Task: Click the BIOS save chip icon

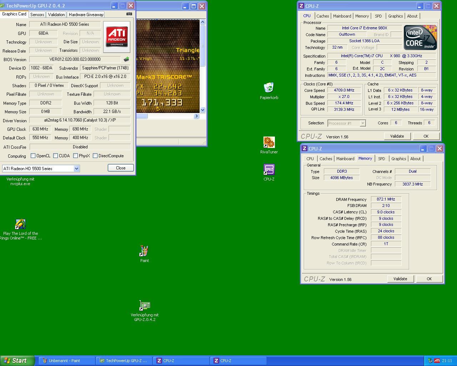Action: click(x=126, y=59)
